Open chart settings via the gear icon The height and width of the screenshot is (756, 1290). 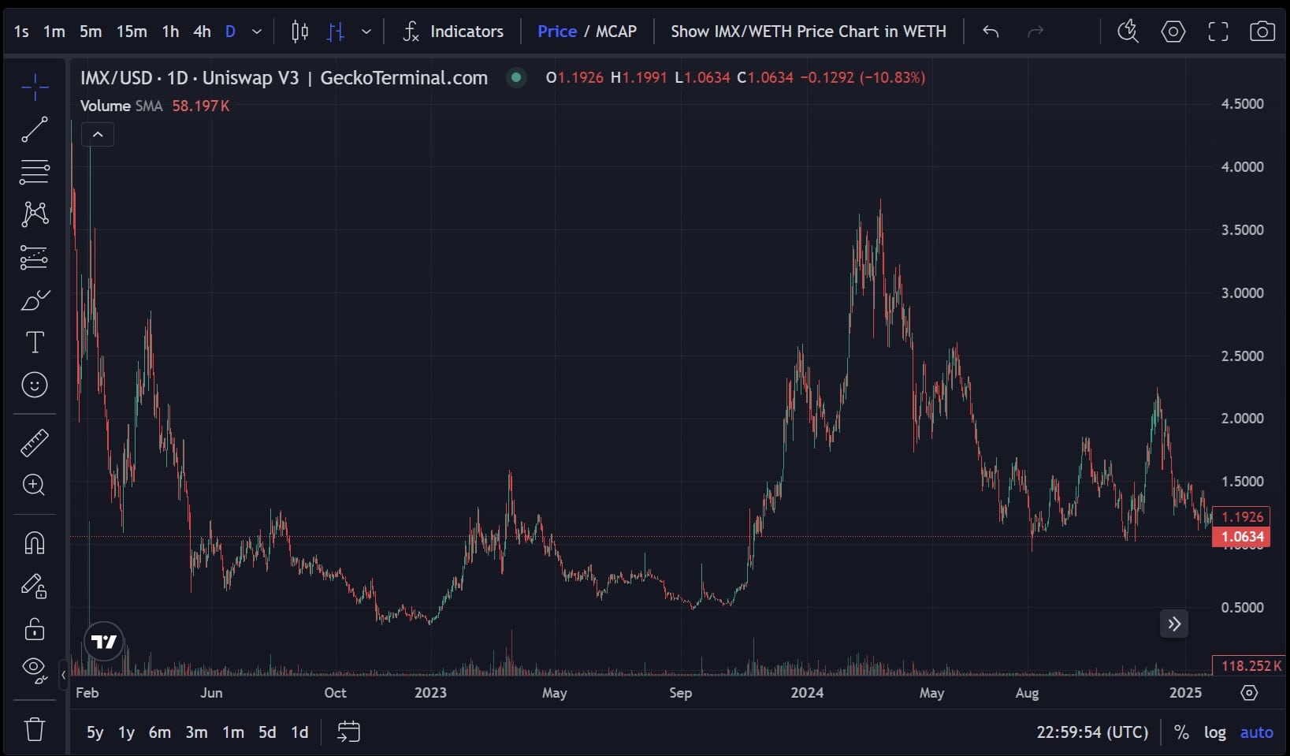click(1173, 32)
